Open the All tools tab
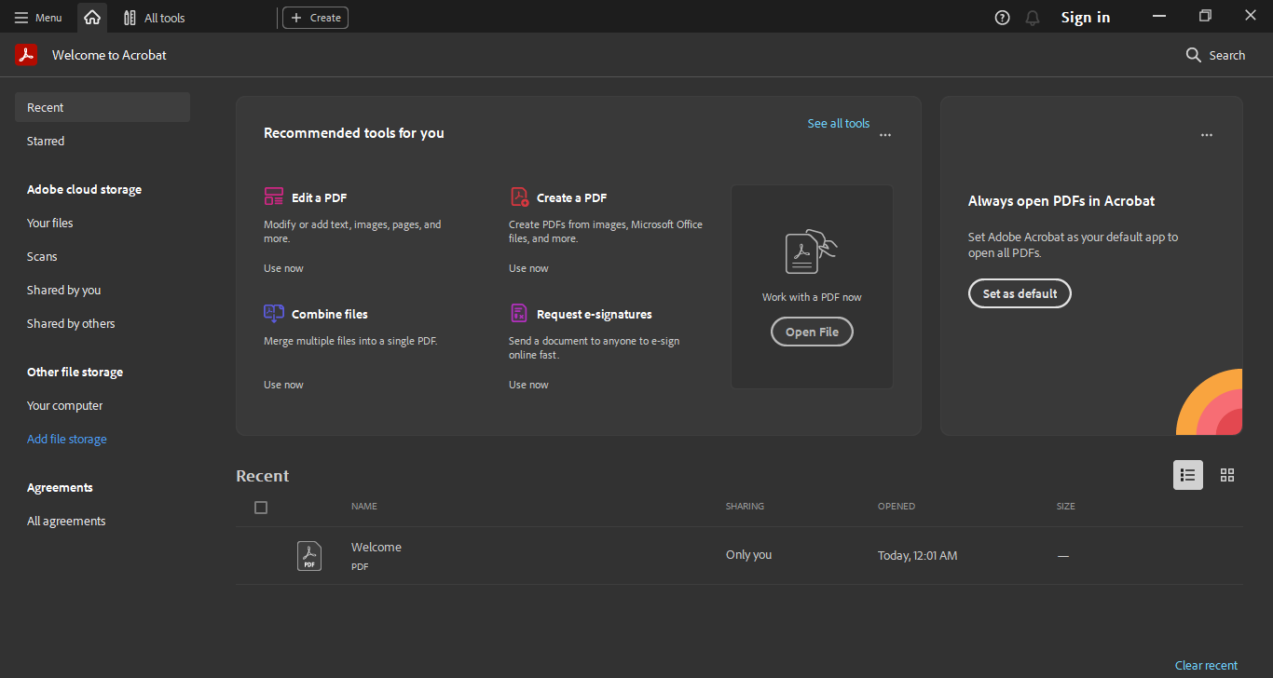The image size is (1273, 678). pos(155,18)
